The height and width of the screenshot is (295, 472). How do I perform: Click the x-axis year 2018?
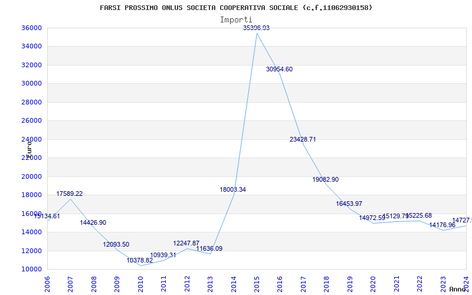click(327, 284)
